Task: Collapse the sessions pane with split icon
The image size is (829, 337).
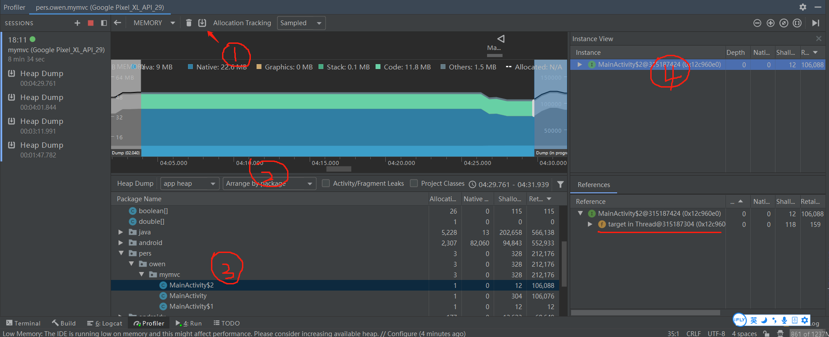Action: click(104, 23)
